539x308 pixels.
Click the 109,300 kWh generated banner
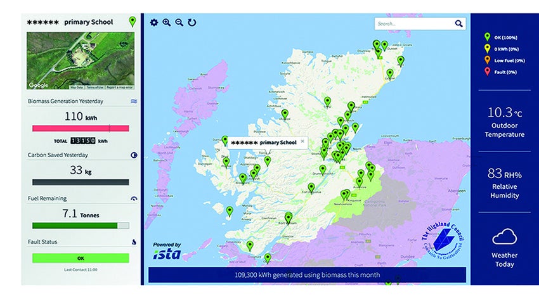point(307,274)
